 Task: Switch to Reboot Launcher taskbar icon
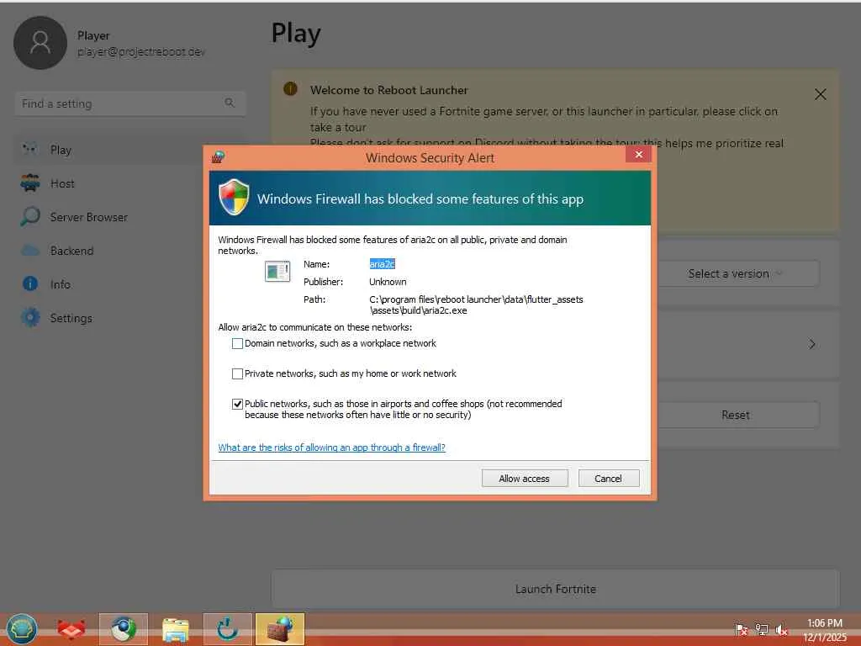pos(227,629)
